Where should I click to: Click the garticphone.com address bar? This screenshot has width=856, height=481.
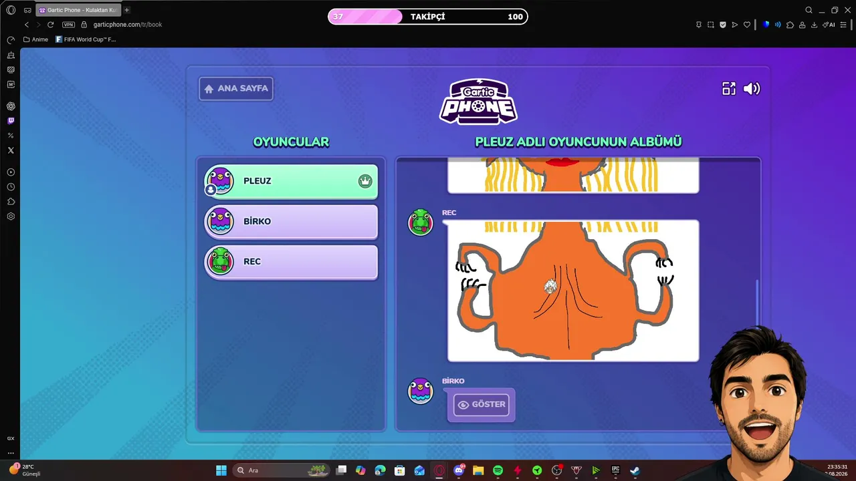click(128, 25)
